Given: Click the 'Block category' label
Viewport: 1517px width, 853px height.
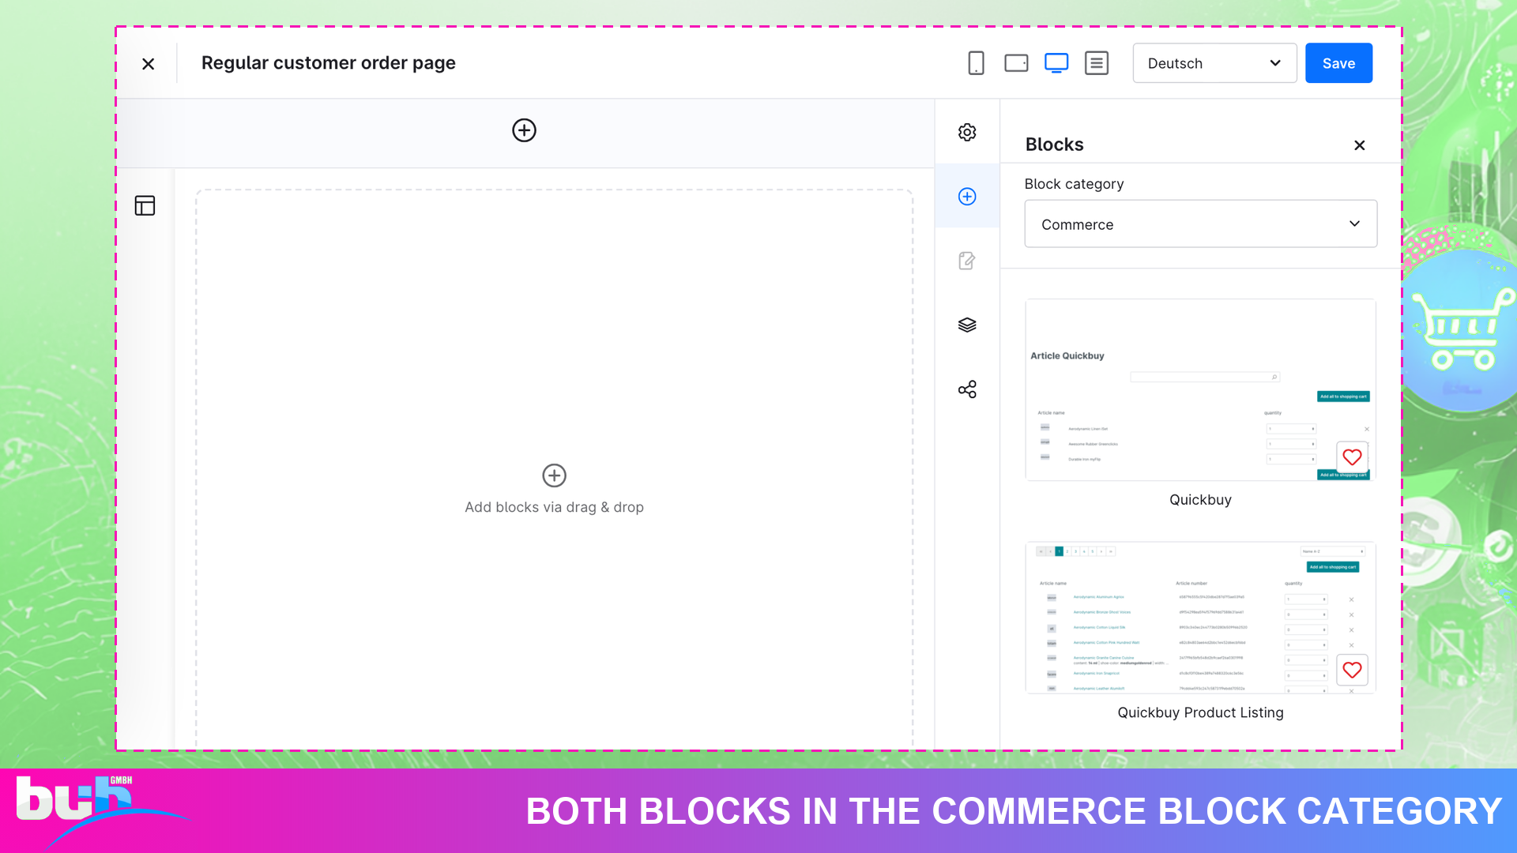Looking at the screenshot, I should coord(1074,184).
